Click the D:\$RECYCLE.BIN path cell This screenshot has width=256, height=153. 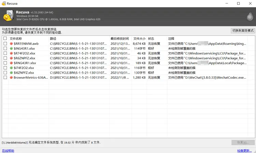coord(79,78)
